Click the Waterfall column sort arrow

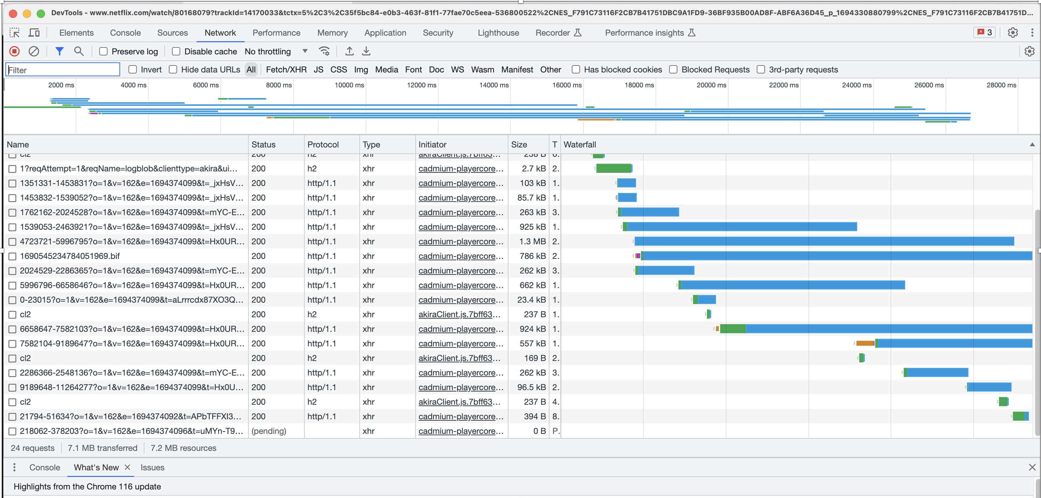pos(1032,145)
